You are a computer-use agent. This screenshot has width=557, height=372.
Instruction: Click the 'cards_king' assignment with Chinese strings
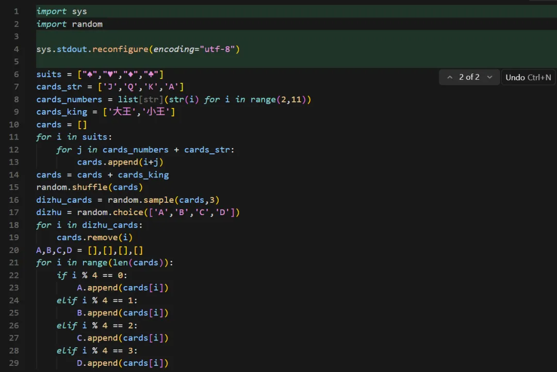click(x=106, y=112)
